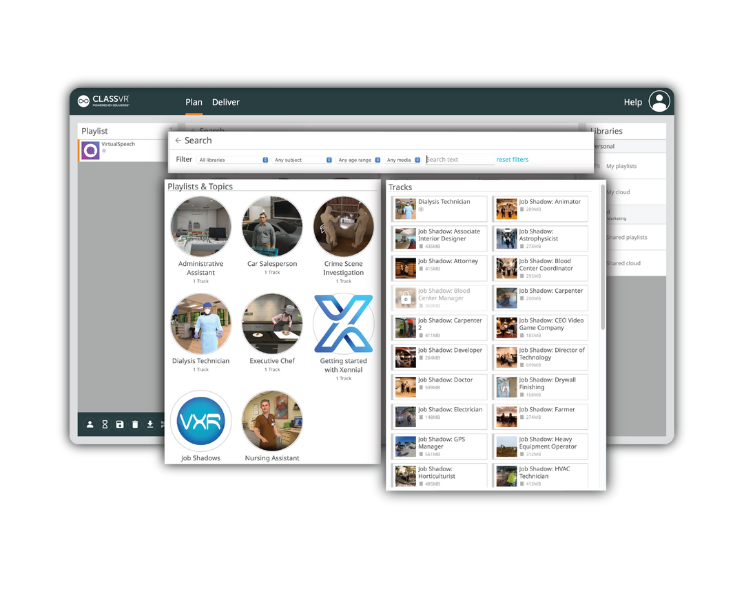This screenshot has width=744, height=589.
Task: Click the reset filters link
Action: point(513,160)
